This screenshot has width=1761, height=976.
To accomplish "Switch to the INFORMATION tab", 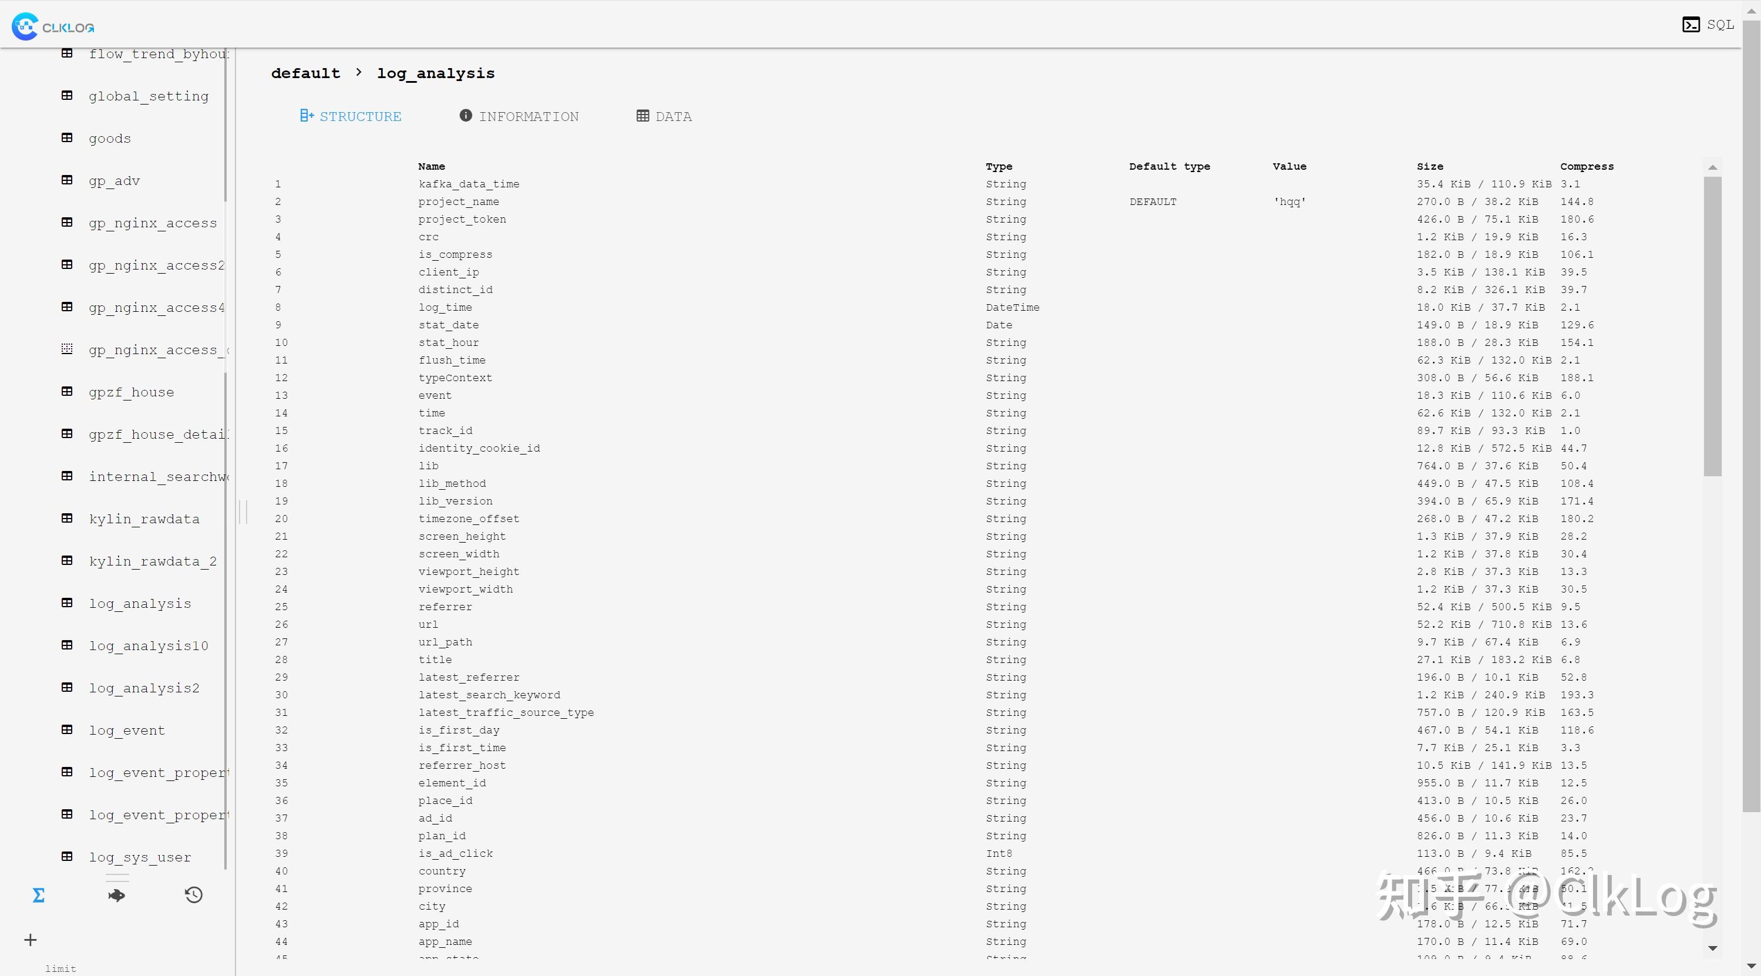I will point(519,116).
